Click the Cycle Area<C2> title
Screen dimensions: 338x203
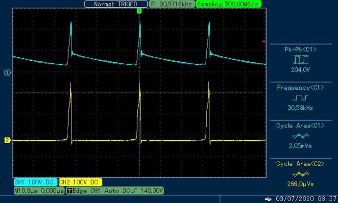[300, 163]
